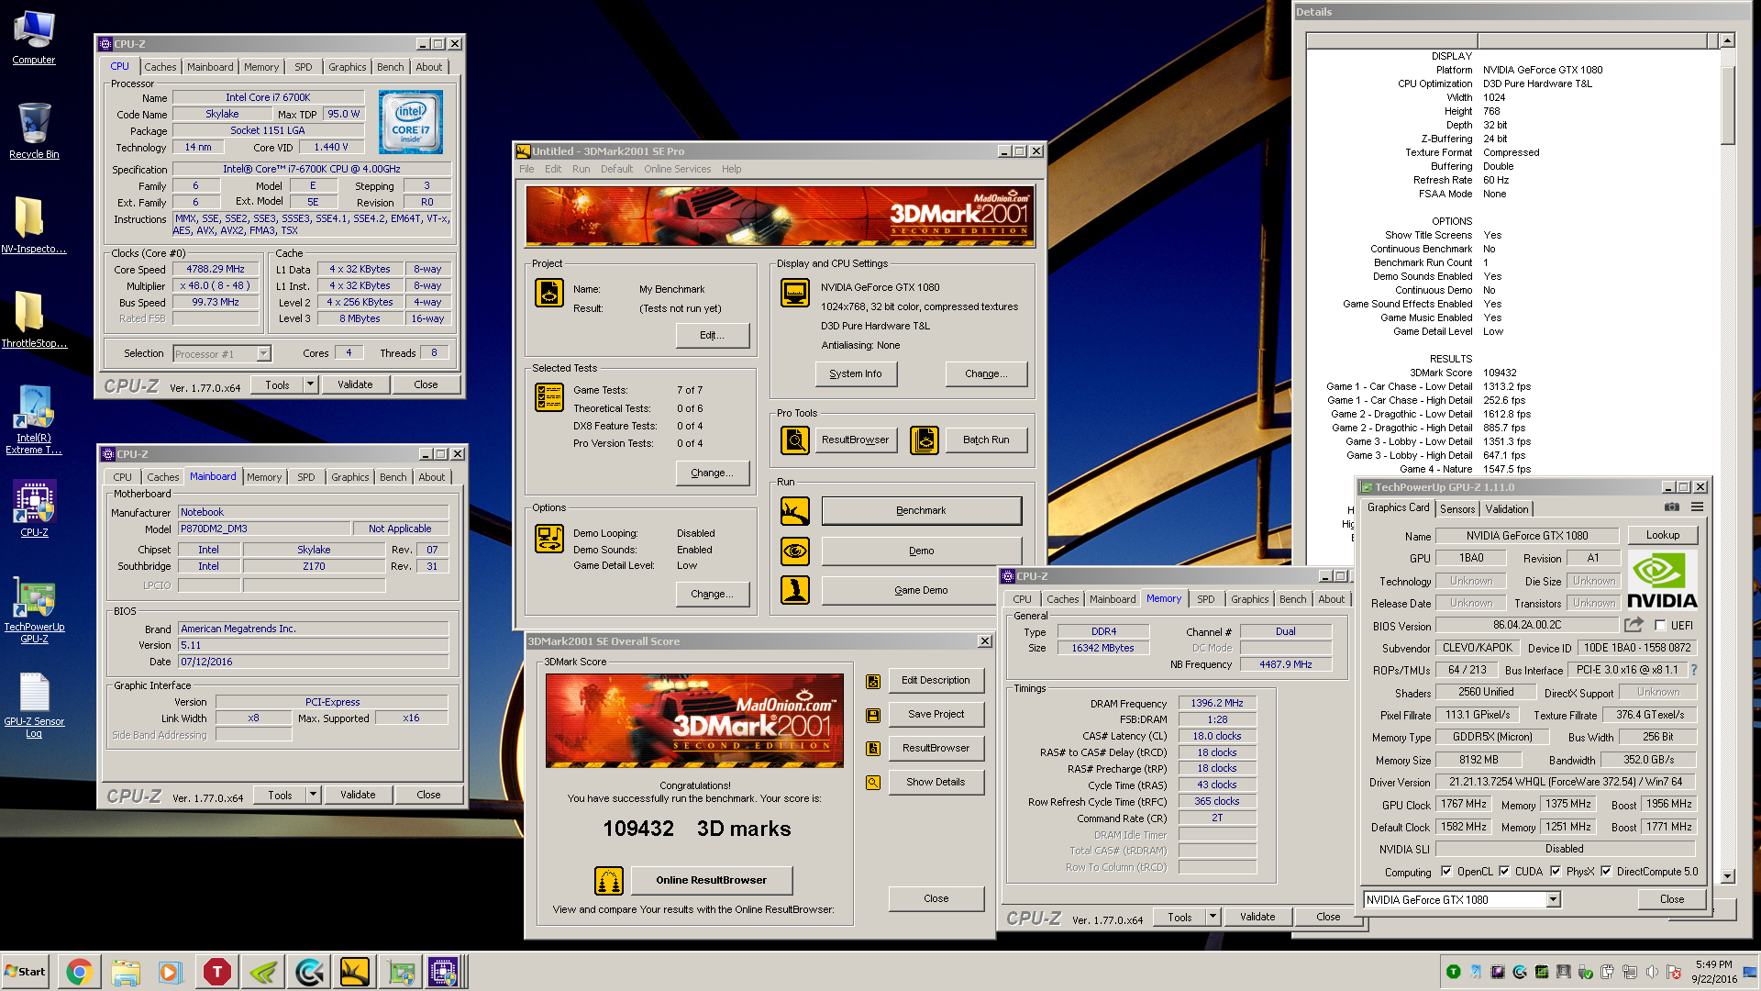Click the Lookup button in GPU-Z
This screenshot has width=1761, height=991.
pos(1663,535)
